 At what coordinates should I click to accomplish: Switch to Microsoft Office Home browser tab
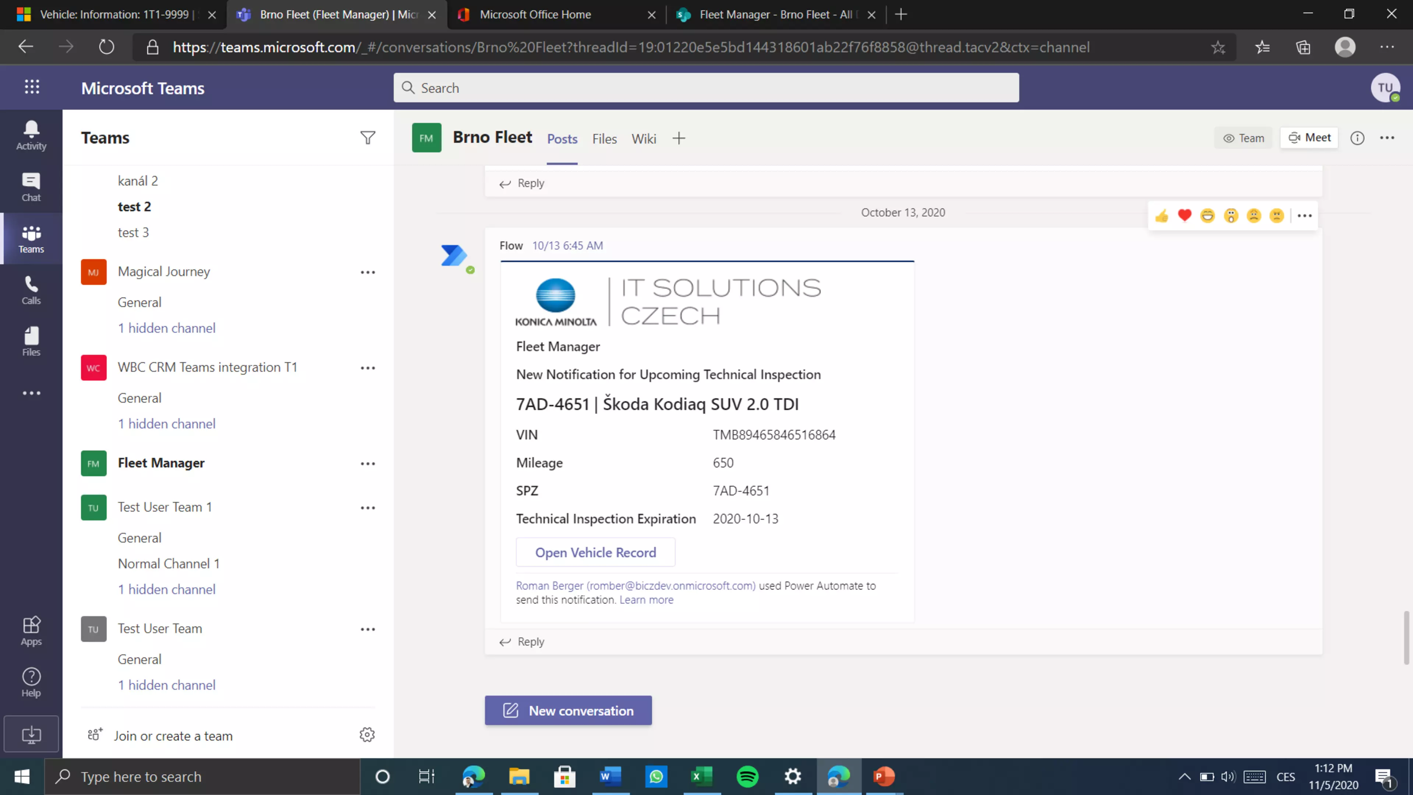click(556, 15)
